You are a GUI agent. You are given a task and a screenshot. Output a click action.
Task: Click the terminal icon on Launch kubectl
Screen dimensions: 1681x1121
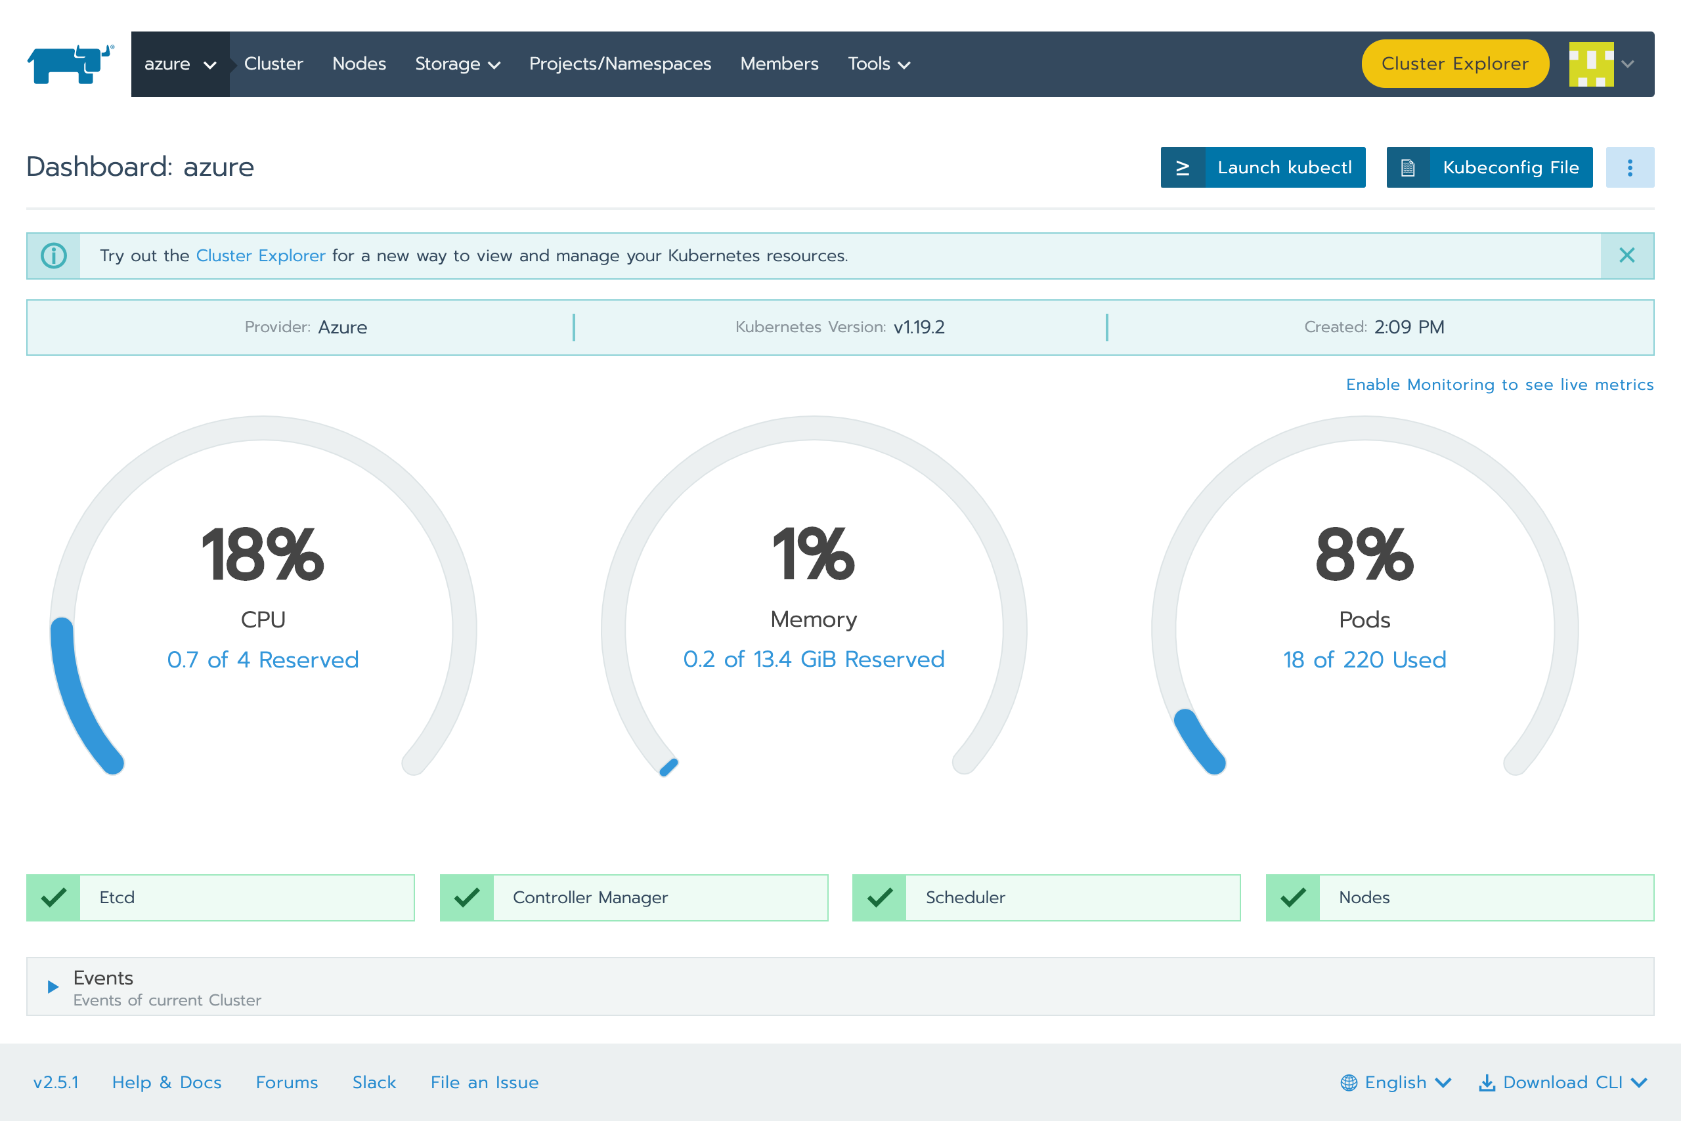click(1183, 167)
